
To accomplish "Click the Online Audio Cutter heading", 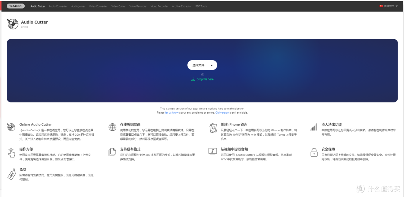I will click(x=36, y=124).
